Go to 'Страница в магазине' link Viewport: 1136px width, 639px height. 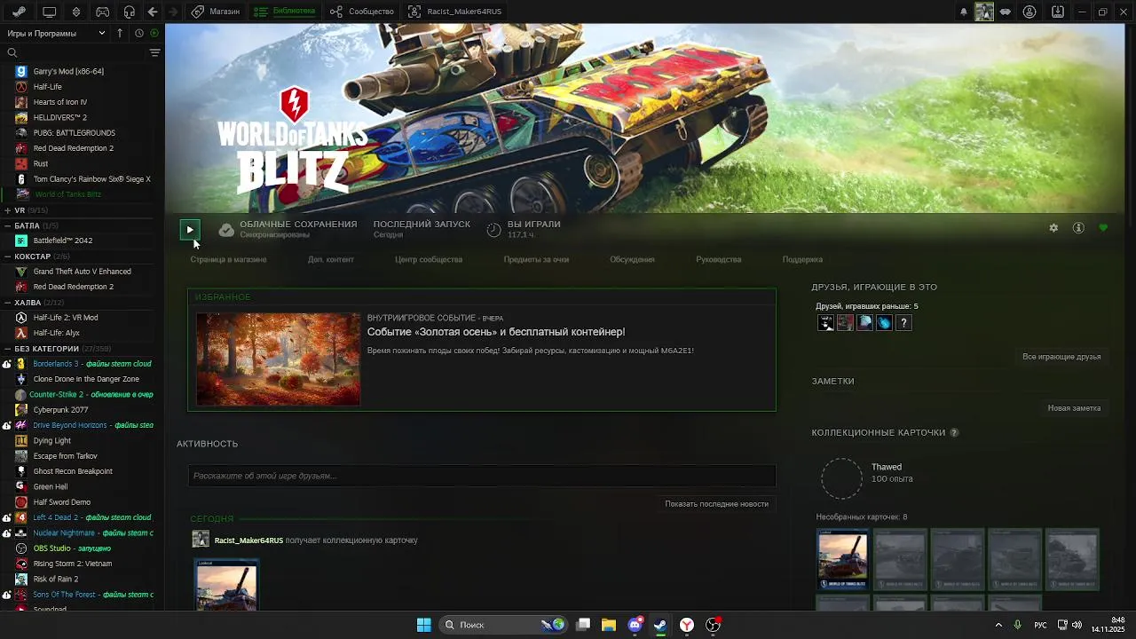(x=228, y=259)
